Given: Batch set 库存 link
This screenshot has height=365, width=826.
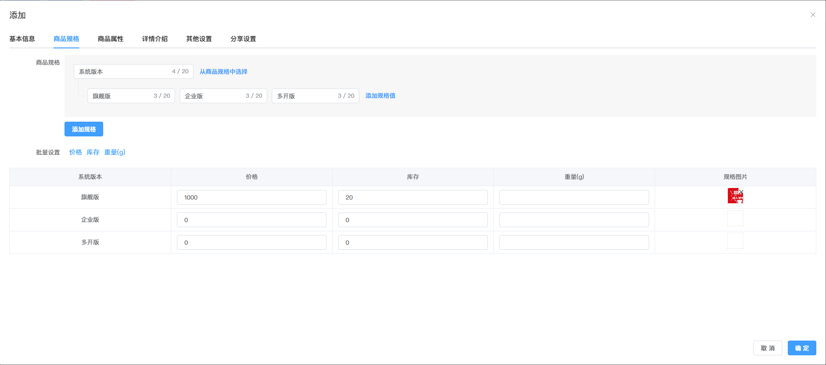Looking at the screenshot, I should 93,152.
